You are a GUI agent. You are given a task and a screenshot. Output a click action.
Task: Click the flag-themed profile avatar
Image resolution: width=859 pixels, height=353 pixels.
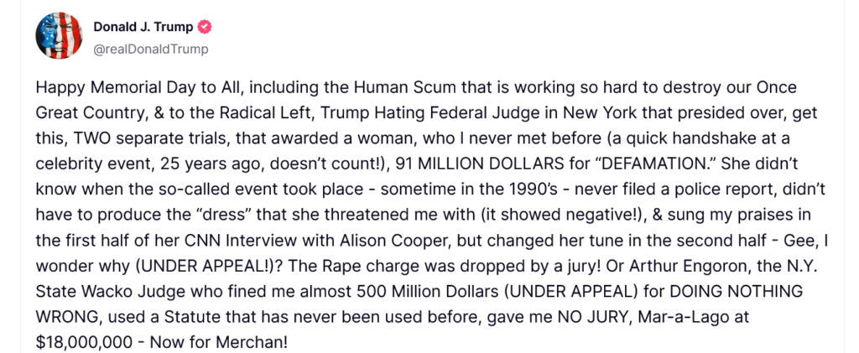coord(58,37)
